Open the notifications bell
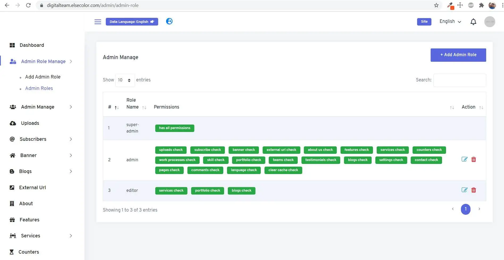The height and width of the screenshot is (260, 504). pos(473,22)
